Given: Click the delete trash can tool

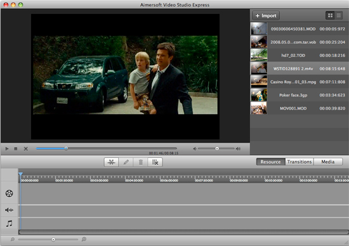Looking at the screenshot, I should (x=140, y=162).
